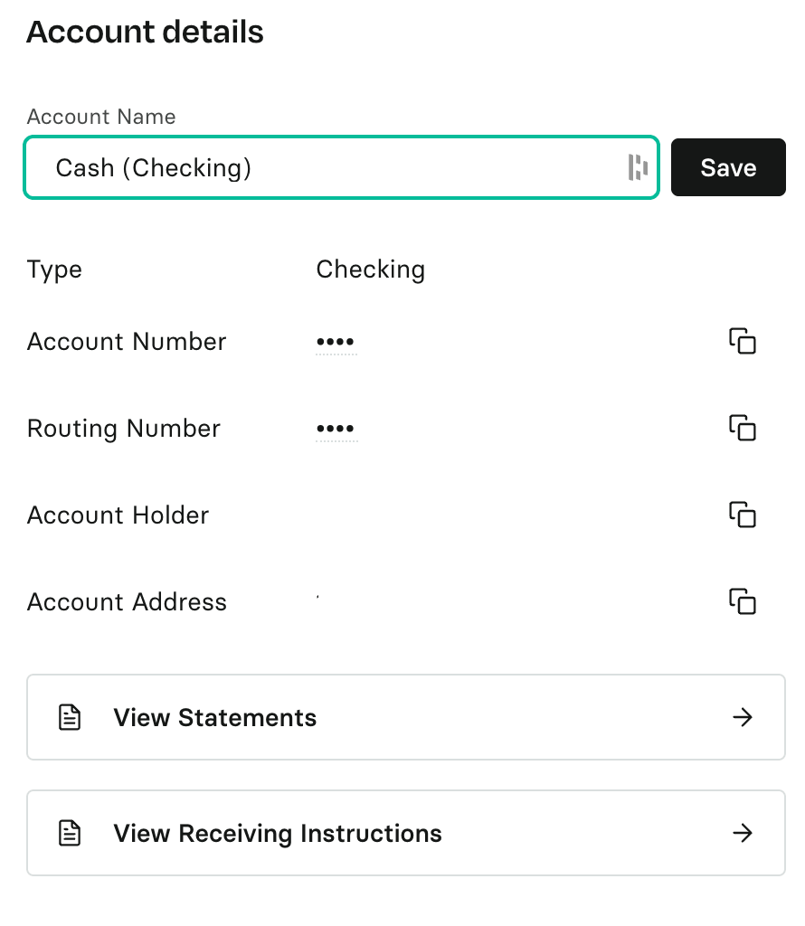Click the arrow on the View Statements row
The image size is (805, 926).
coord(743,718)
